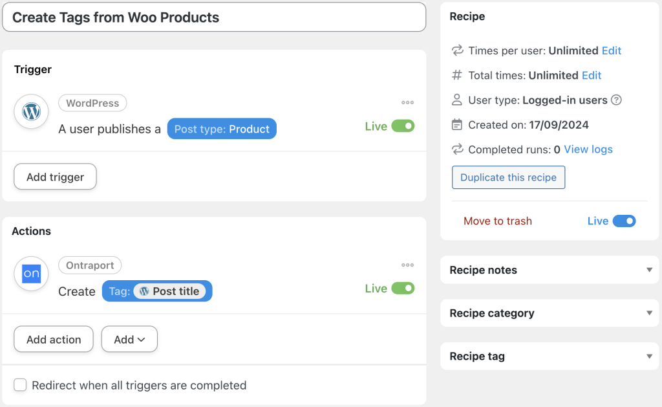
Task: Click Move to trash
Action: (497, 221)
